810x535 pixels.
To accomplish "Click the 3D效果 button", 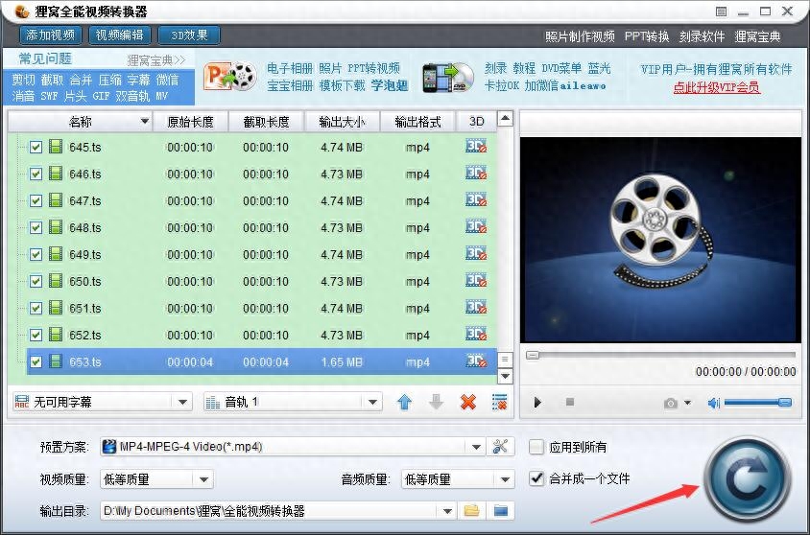I will tap(189, 35).
